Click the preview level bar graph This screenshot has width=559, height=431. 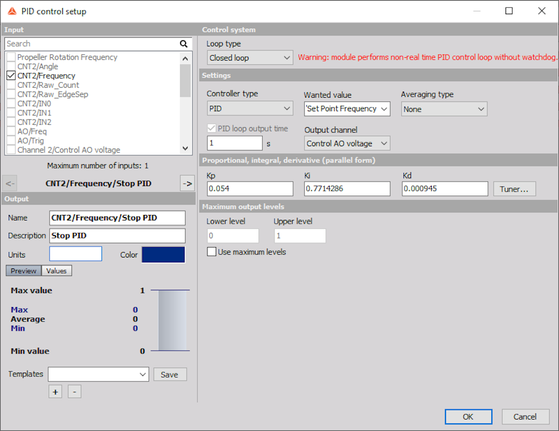click(x=173, y=320)
